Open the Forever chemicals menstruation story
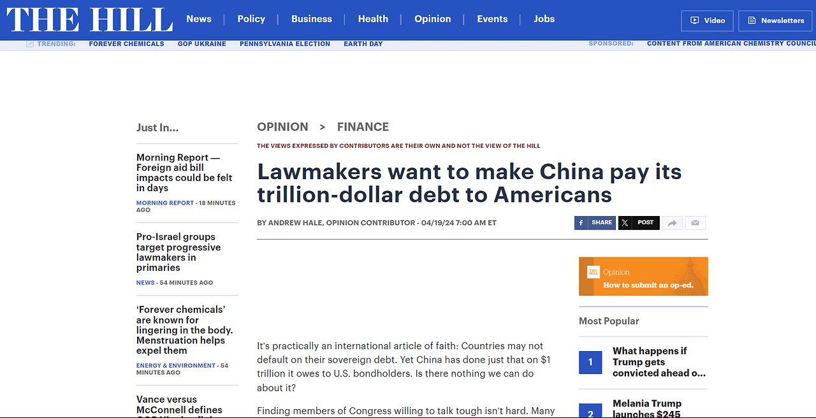This screenshot has height=418, width=816. click(x=184, y=330)
